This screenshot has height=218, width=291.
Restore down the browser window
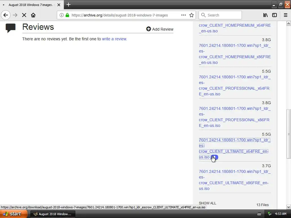point(280,5)
